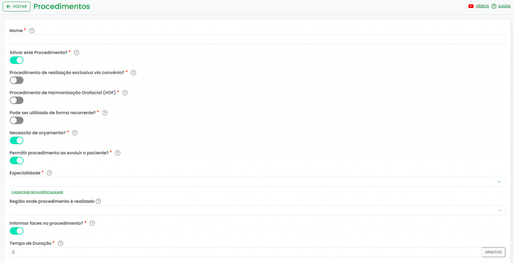514x263 pixels.
Task: Click Cadastrar Nova Especialidade link
Action: [37, 192]
